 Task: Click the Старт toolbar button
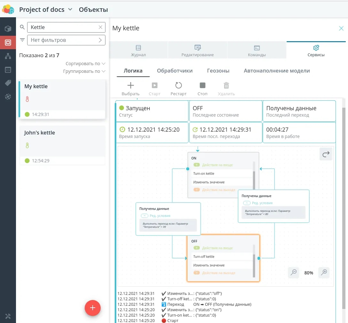tap(154, 89)
